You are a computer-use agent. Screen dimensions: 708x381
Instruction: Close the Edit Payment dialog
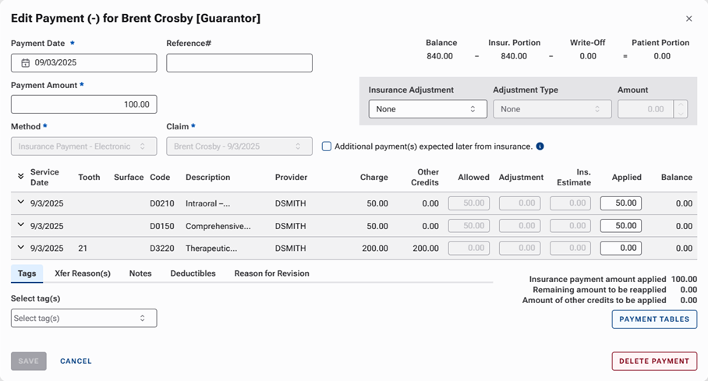pyautogui.click(x=689, y=19)
